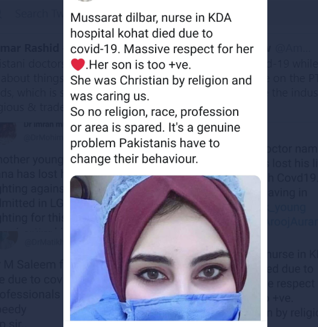Click the red heart emoji in the post

[x=78, y=65]
